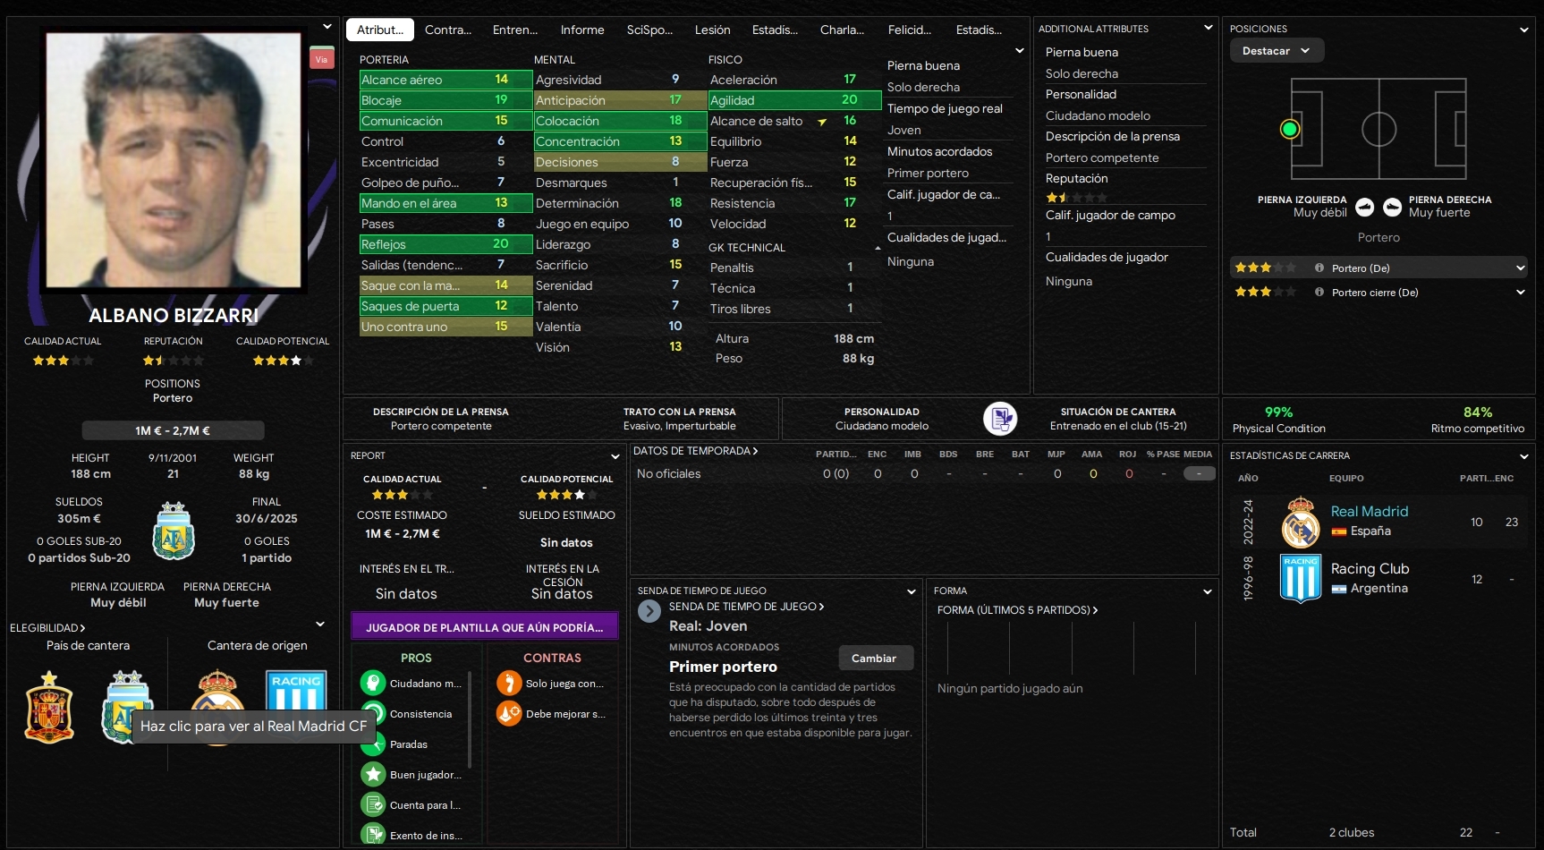Open the Report panel chevron
The image size is (1544, 850).
[x=615, y=456]
